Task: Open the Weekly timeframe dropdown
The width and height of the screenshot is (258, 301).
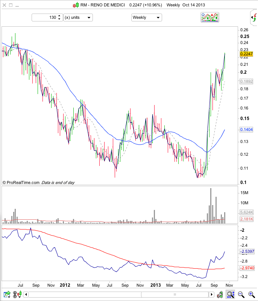Action: (x=147, y=17)
